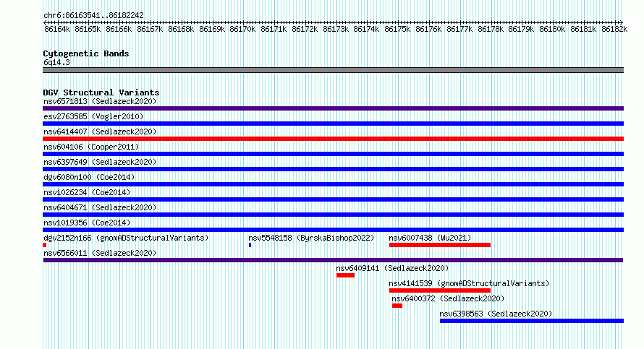Select the short red nsv6409141 bar

[345, 275]
